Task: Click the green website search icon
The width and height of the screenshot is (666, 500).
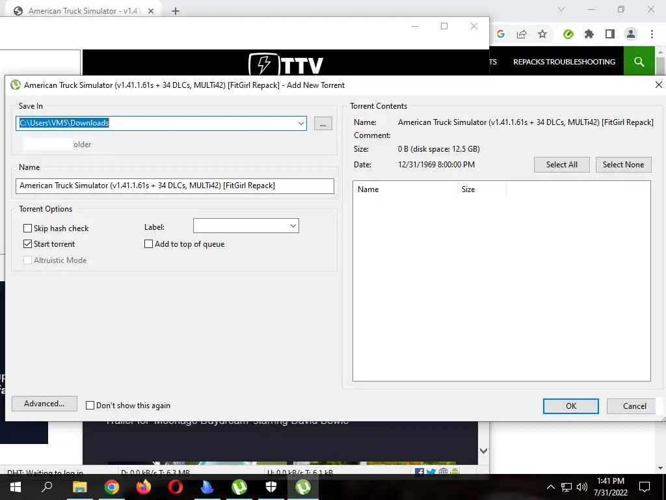Action: pos(639,62)
